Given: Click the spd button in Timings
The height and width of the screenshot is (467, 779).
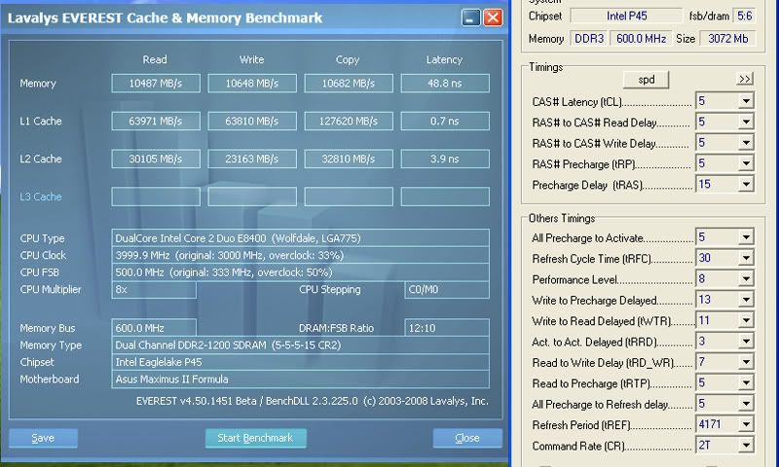Looking at the screenshot, I should [646, 80].
